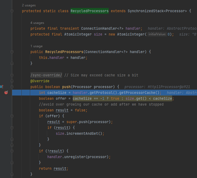This screenshot has width=197, height=178.
Task: Click getProcessorCache() method call
Action: 139,93
